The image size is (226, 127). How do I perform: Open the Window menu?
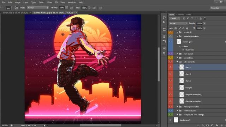pyautogui.click(x=72, y=2)
